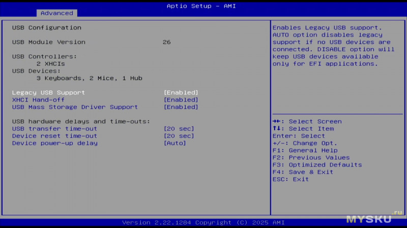Click the Select Item arrow keys hint
Image resolution: width=407 pixels, height=228 pixels.
click(303, 129)
